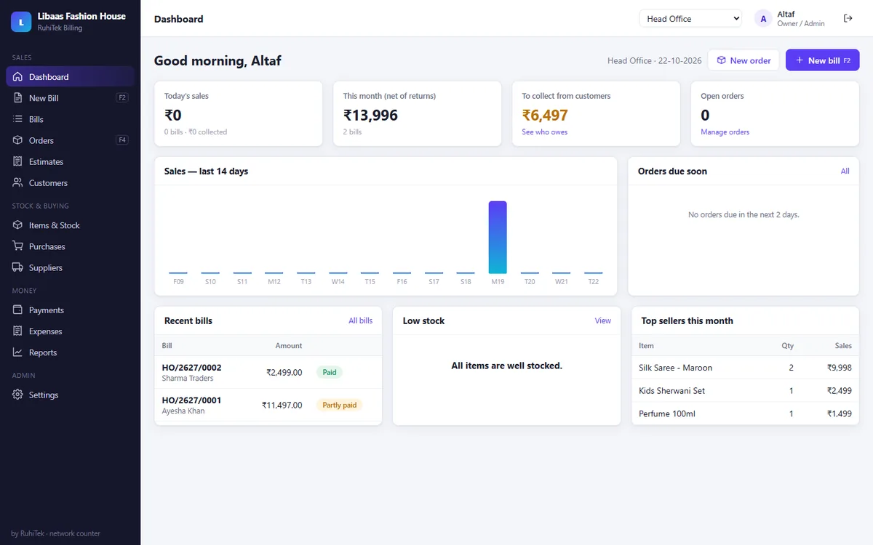This screenshot has width=873, height=545.
Task: Click Sharma Traders customer name
Action: tap(188, 378)
